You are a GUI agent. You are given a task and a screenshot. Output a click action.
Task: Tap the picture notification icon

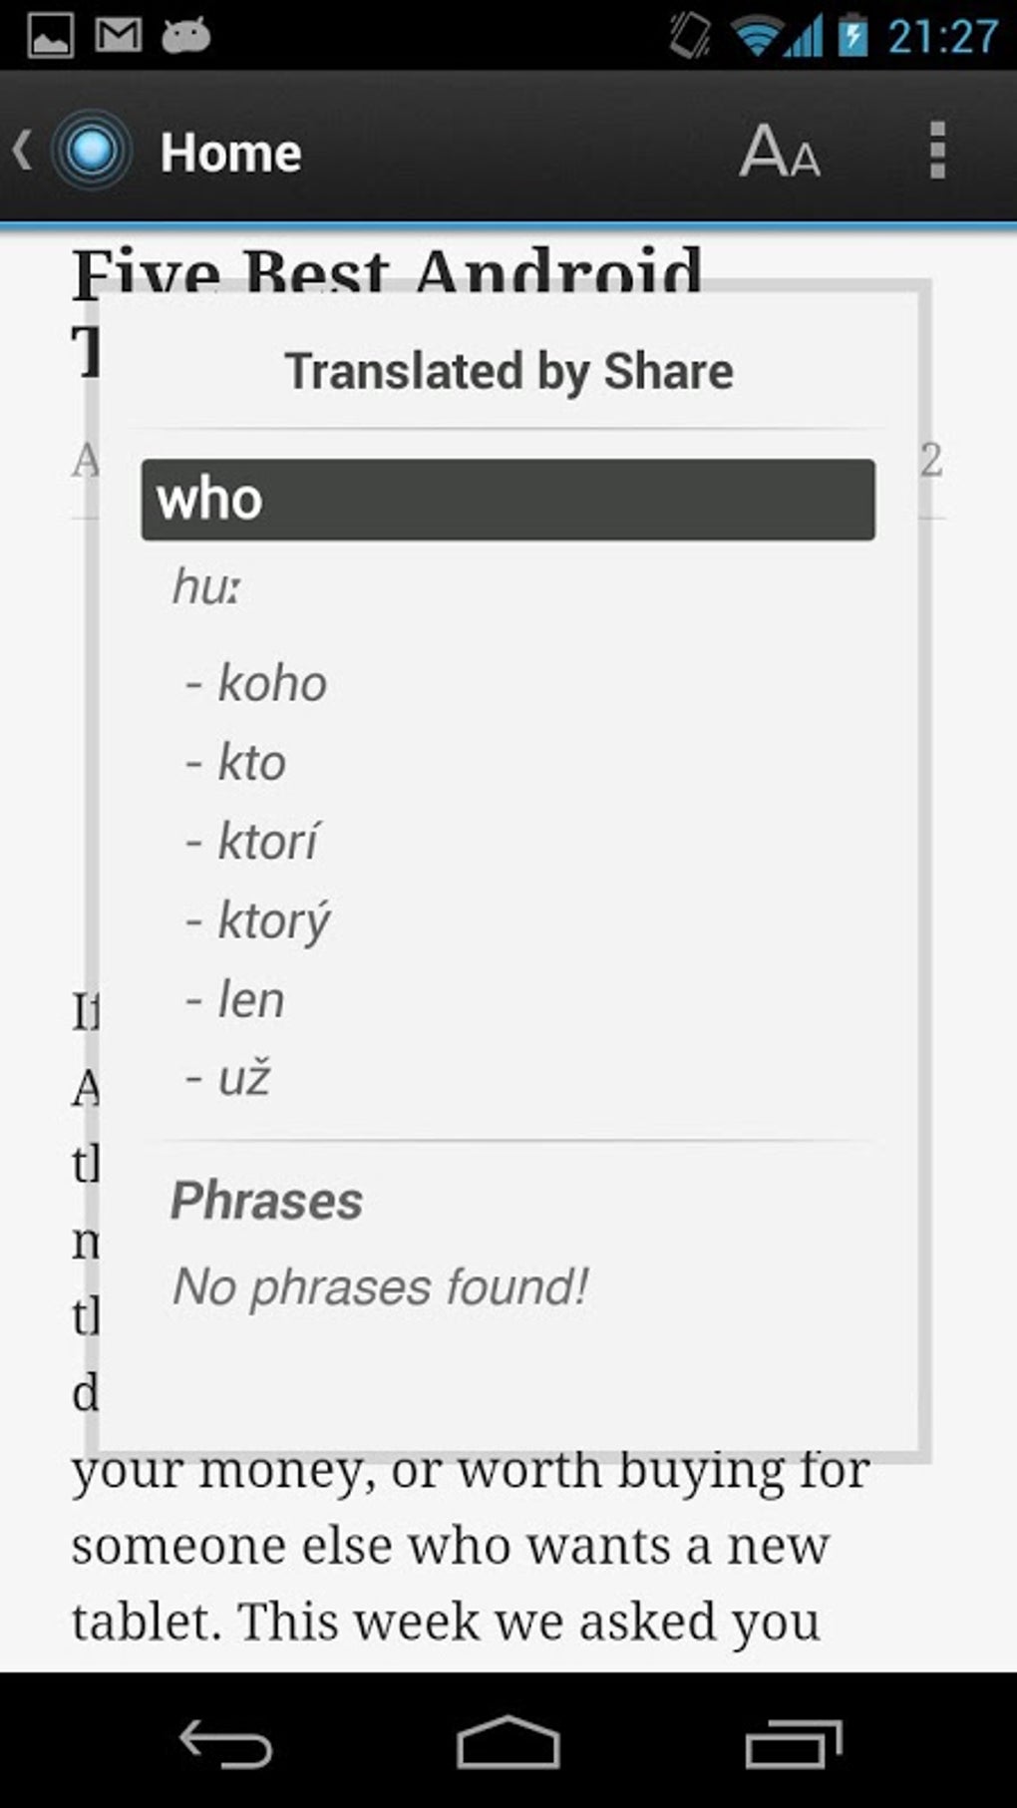click(51, 36)
